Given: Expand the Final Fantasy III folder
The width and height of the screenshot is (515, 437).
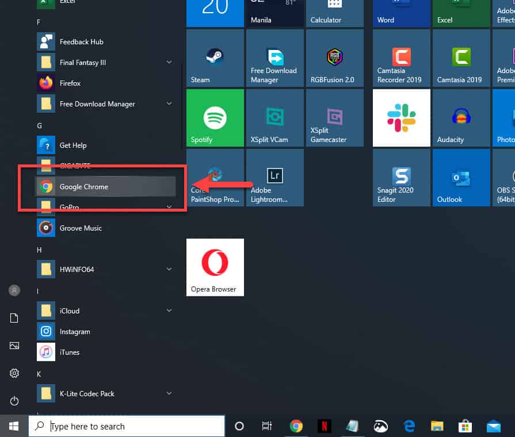Looking at the screenshot, I should coord(169,62).
